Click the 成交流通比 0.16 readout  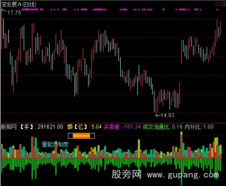[x=163, y=127]
